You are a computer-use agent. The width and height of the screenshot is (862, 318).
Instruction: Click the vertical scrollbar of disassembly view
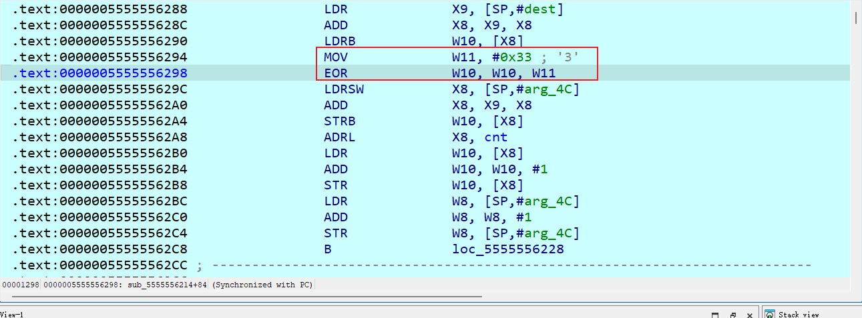(x=856, y=133)
